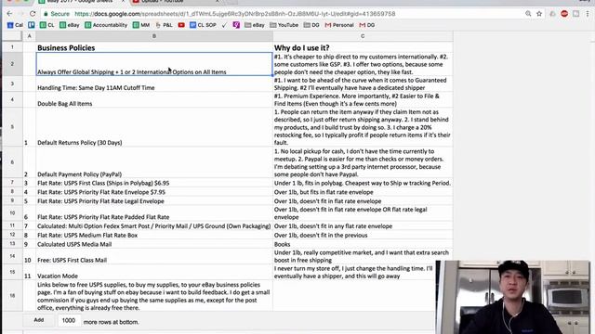Open the CL sheets bookmark
The image size is (595, 334).
pos(47,25)
